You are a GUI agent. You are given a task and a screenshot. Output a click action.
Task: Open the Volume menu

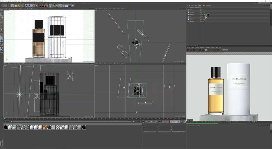24,3
